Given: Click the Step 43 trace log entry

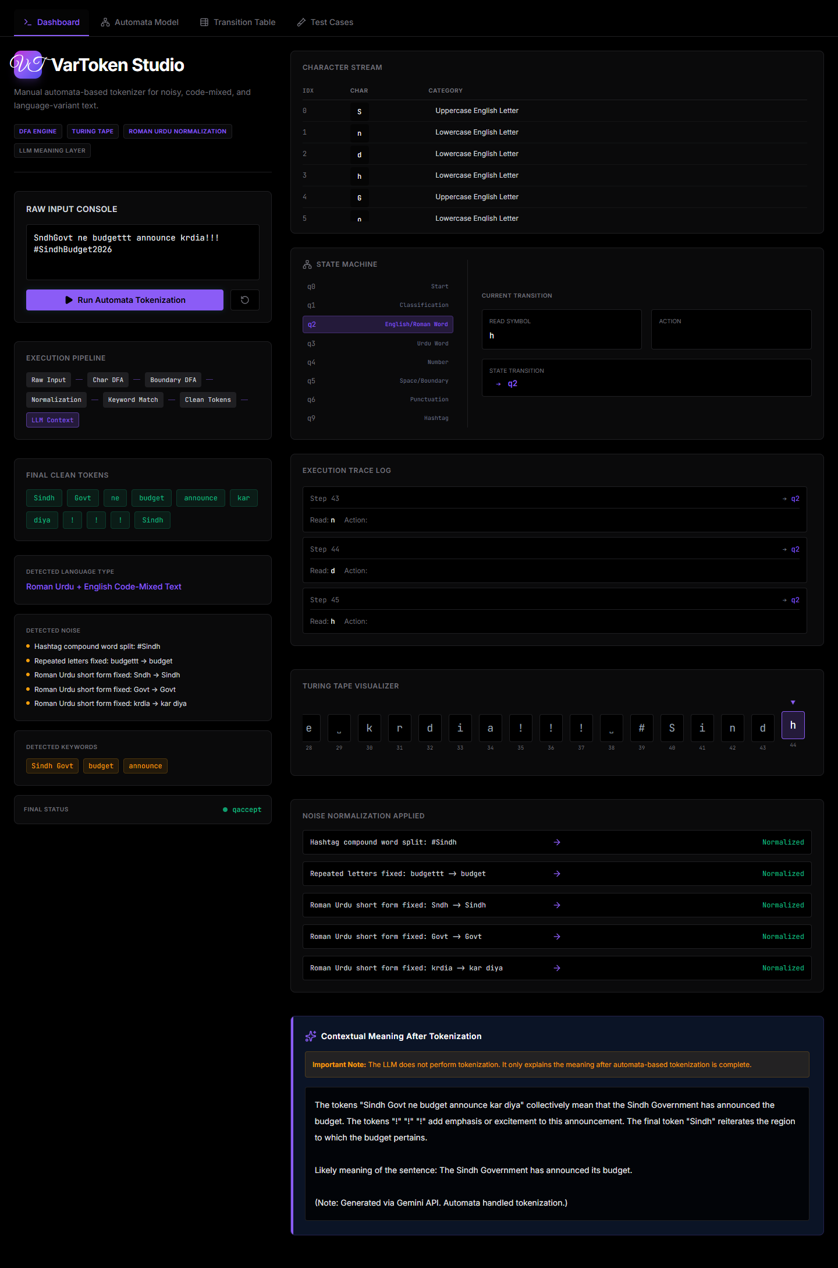Looking at the screenshot, I should [555, 509].
